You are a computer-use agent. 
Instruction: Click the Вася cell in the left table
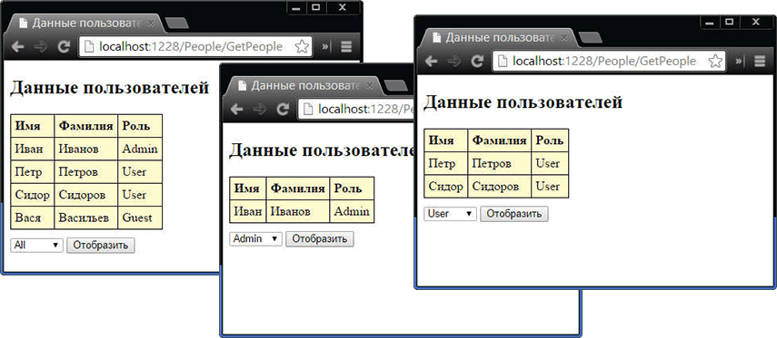click(32, 217)
